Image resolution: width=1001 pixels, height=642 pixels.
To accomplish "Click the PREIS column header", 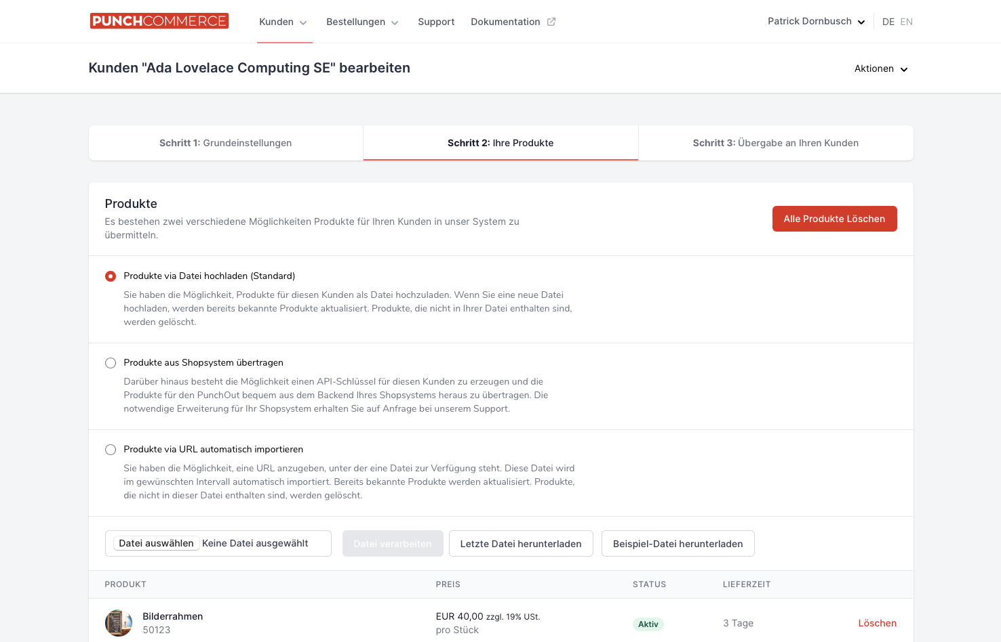I will click(448, 584).
